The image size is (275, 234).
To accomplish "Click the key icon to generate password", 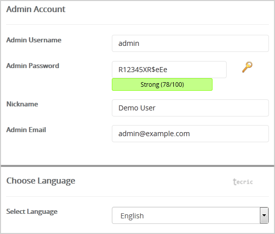I will pyautogui.click(x=247, y=67).
